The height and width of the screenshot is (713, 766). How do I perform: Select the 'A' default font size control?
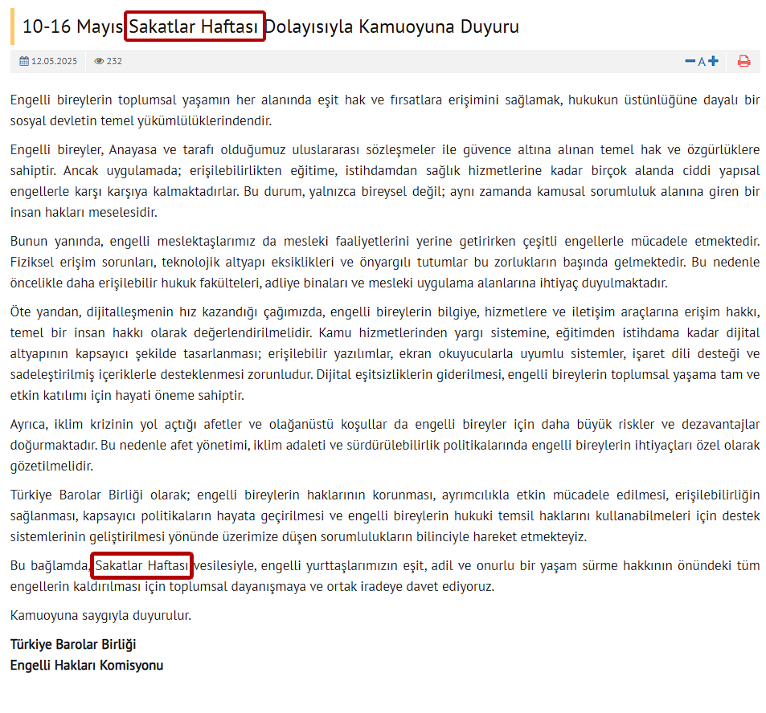pyautogui.click(x=702, y=60)
